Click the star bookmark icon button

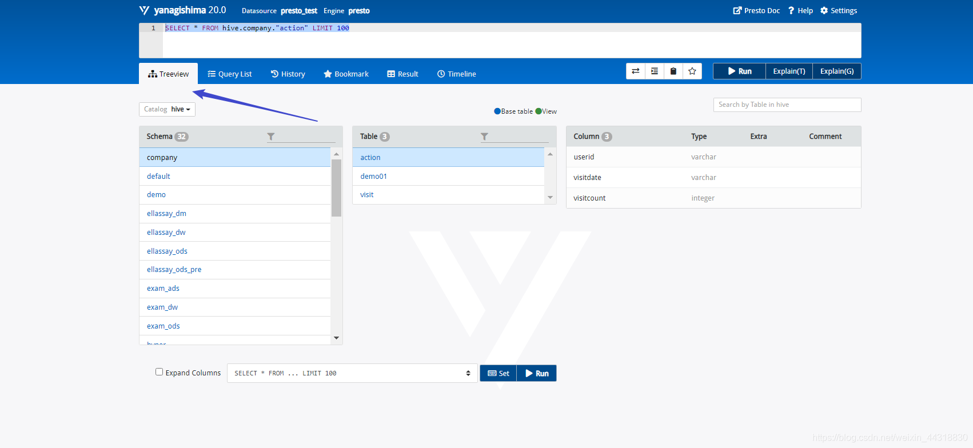(692, 71)
